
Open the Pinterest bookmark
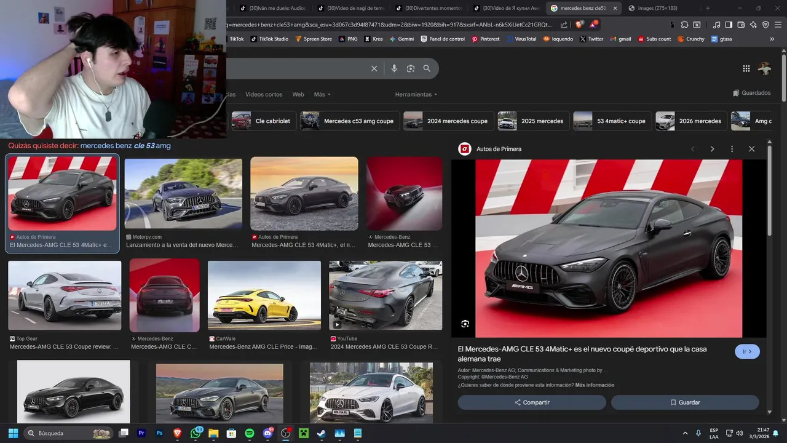(485, 39)
